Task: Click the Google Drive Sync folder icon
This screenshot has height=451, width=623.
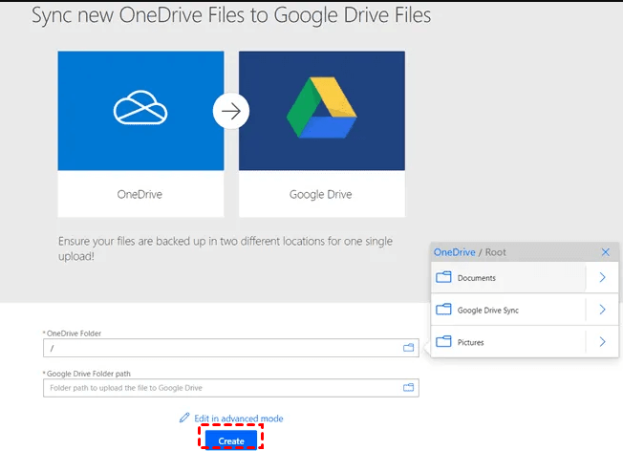Action: pyautogui.click(x=443, y=310)
